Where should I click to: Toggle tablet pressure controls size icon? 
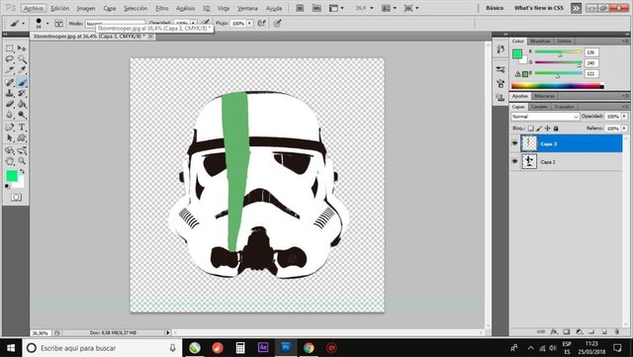click(x=277, y=24)
